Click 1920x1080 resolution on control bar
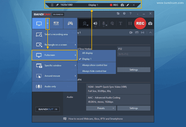186x127 pixels. (x=67, y=5)
